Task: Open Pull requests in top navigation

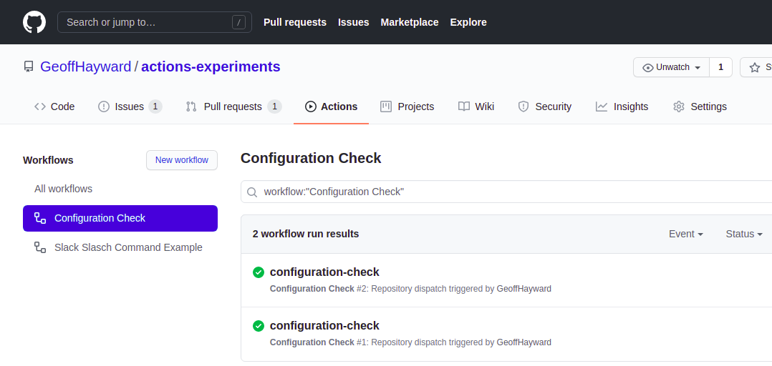Action: (x=295, y=22)
